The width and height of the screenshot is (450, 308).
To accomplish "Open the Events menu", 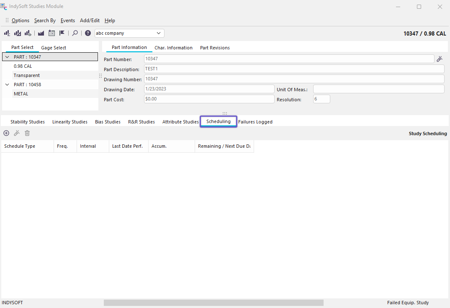I will tap(67, 21).
